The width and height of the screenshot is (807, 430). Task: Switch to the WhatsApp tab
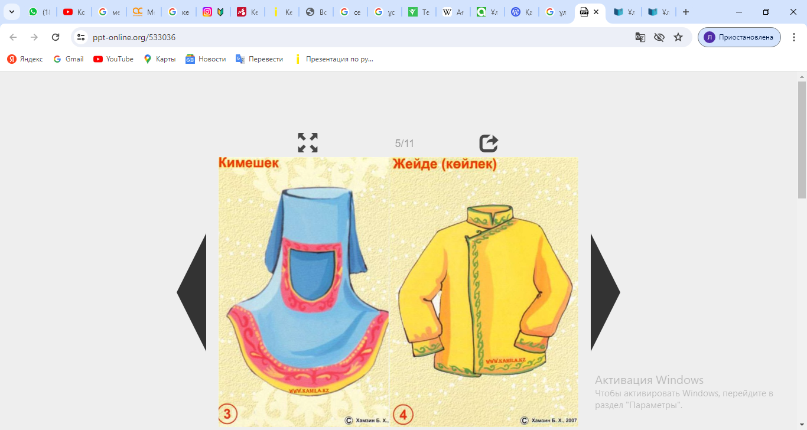tap(40, 12)
